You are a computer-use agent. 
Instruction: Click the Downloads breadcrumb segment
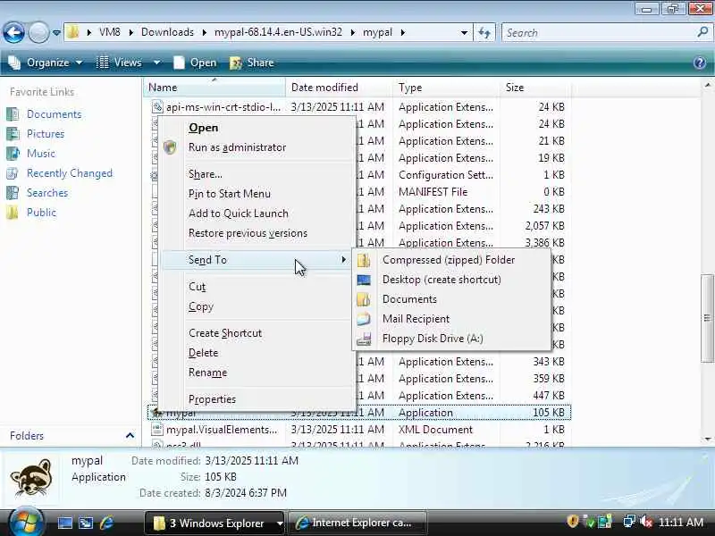pyautogui.click(x=167, y=32)
